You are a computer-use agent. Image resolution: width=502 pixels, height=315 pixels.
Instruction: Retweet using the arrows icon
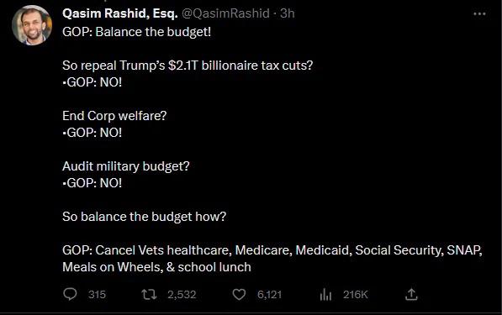pos(149,294)
